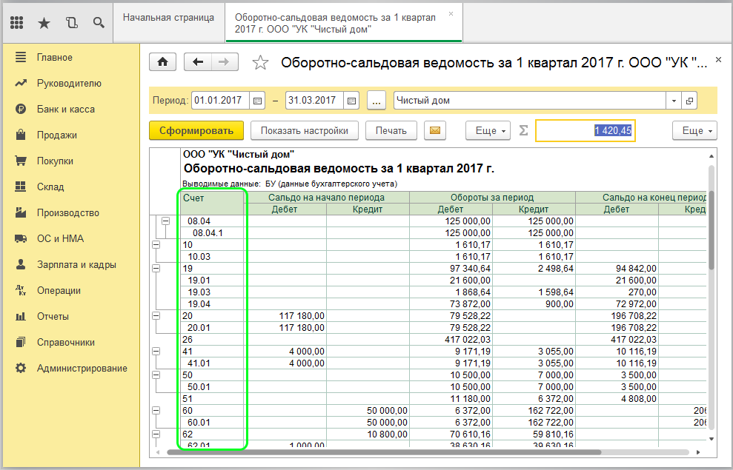Open Банк и касса section
The width and height of the screenshot is (733, 470).
pos(65,109)
